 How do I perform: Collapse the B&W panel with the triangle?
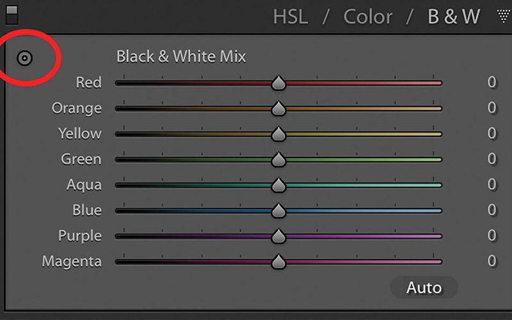503,17
